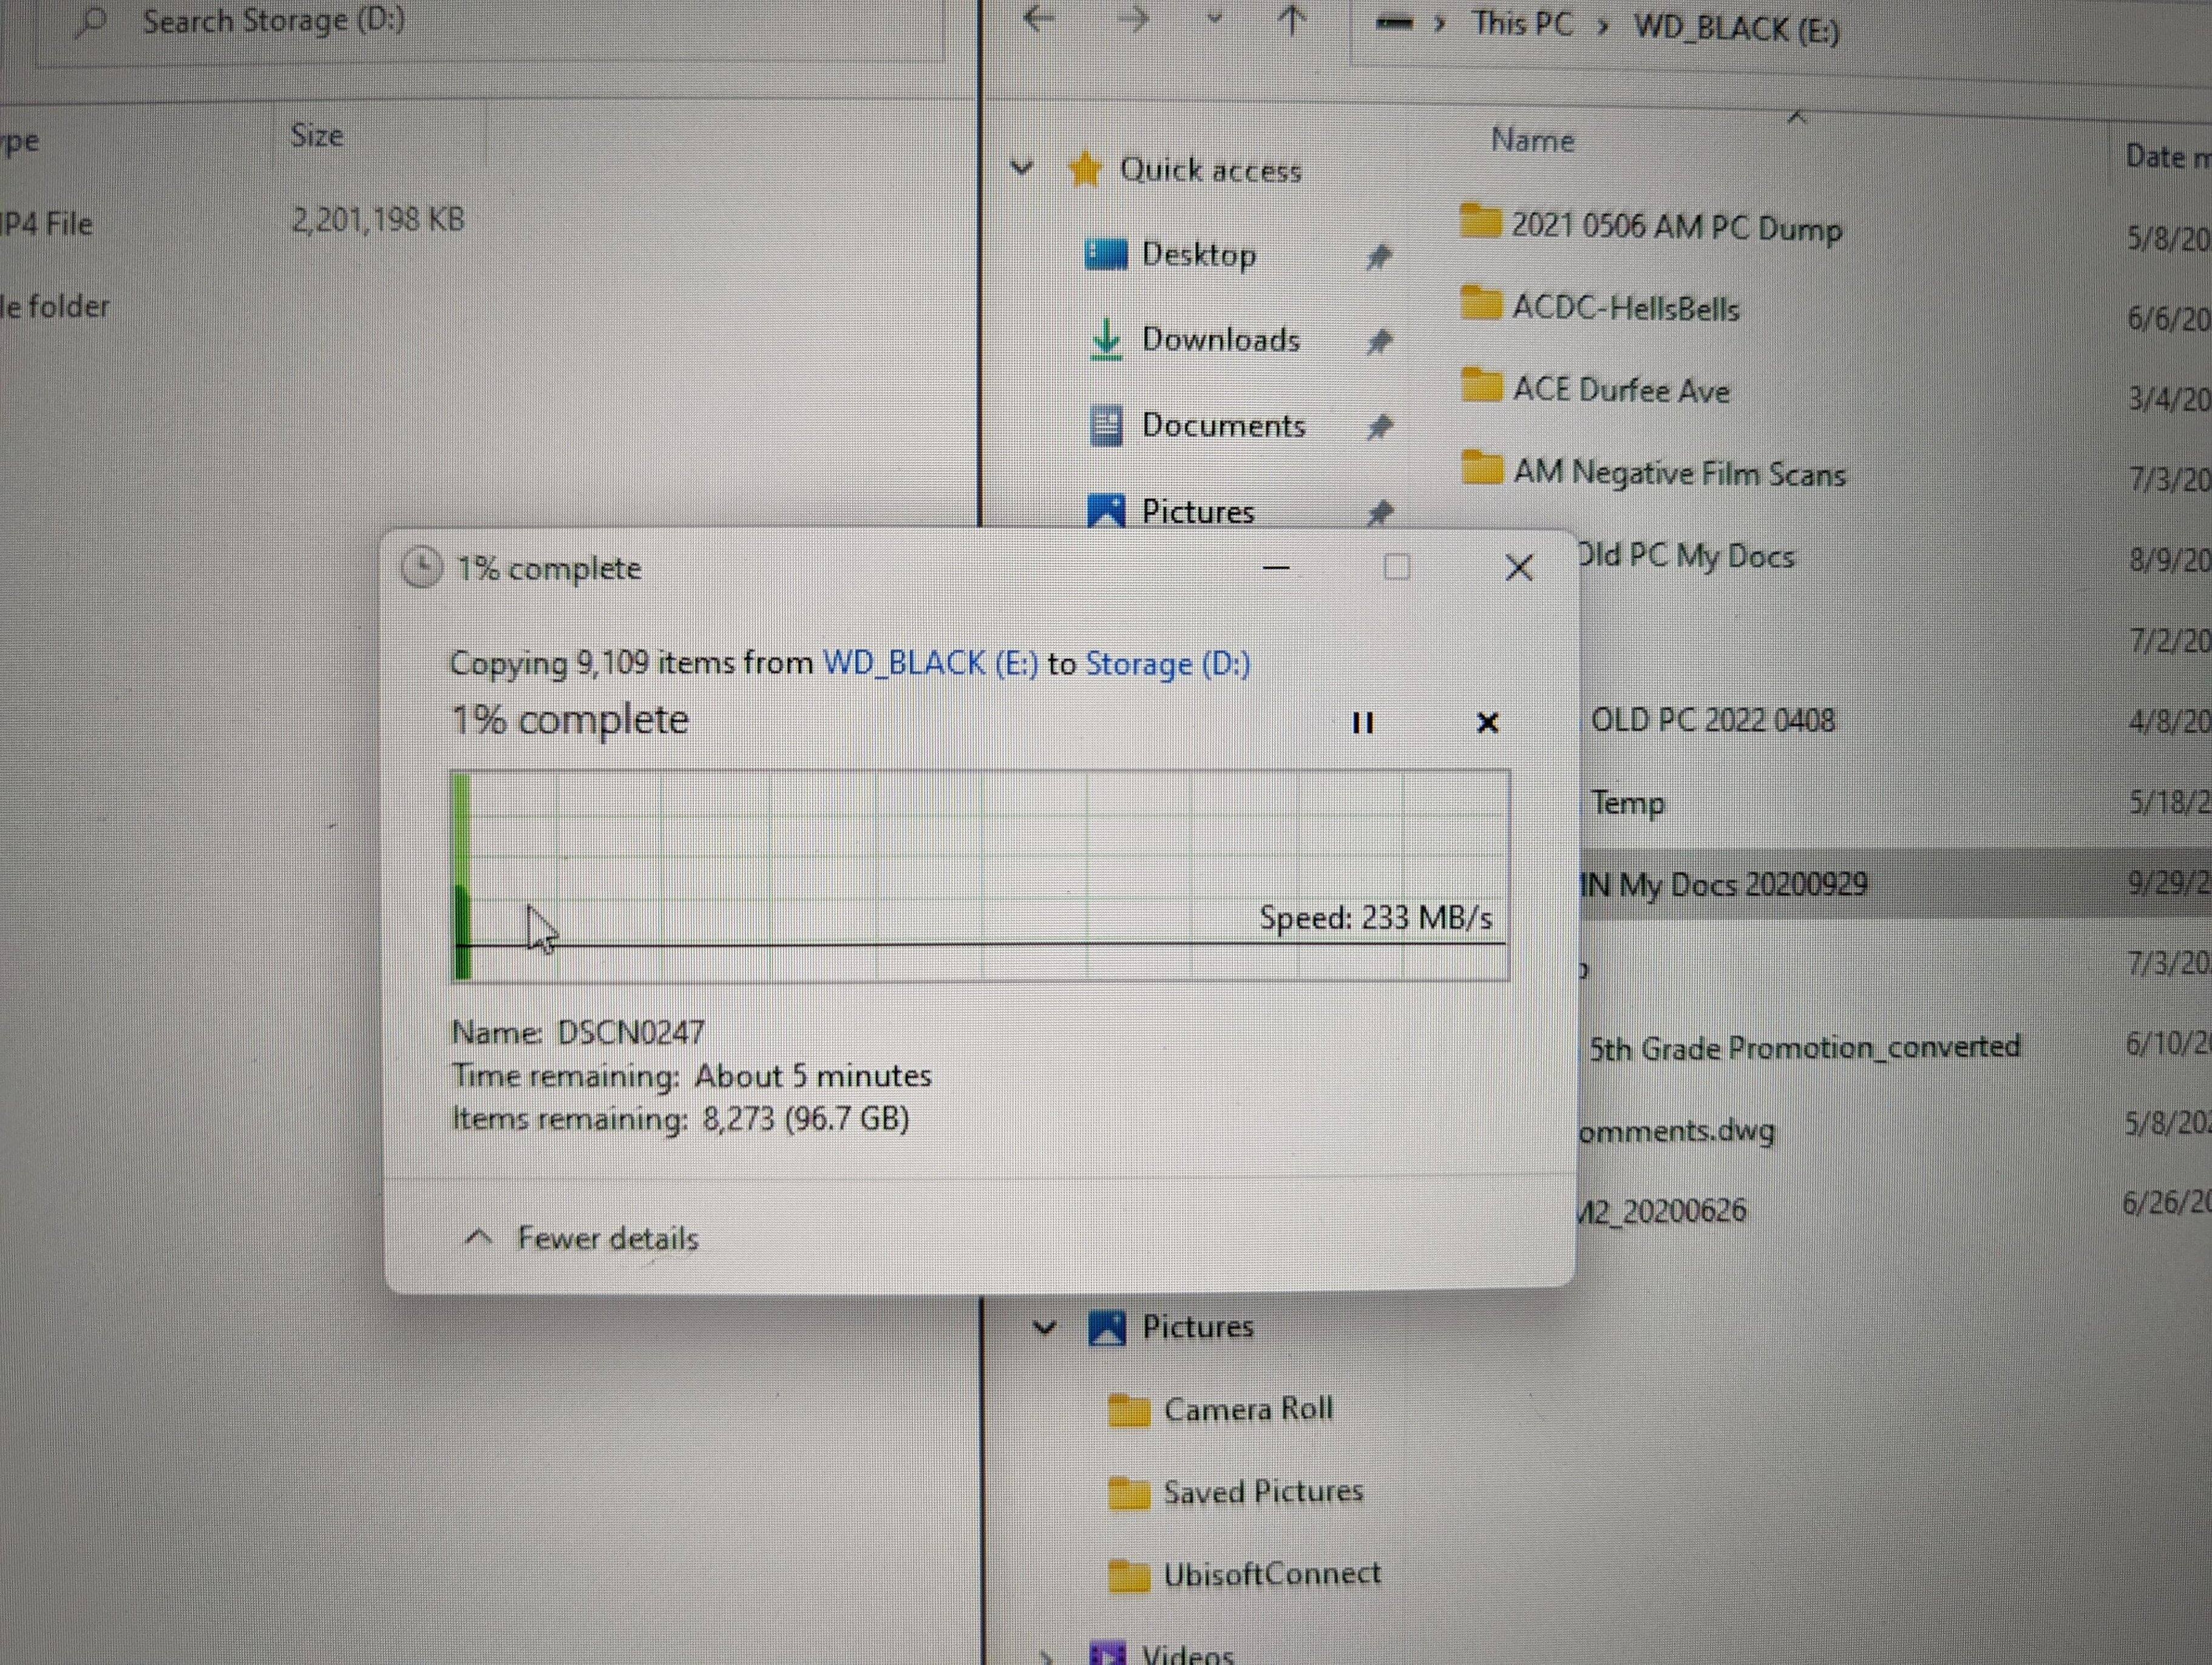Open Storage (D:) destination link
This screenshot has width=2212, height=1665.
(x=1167, y=664)
